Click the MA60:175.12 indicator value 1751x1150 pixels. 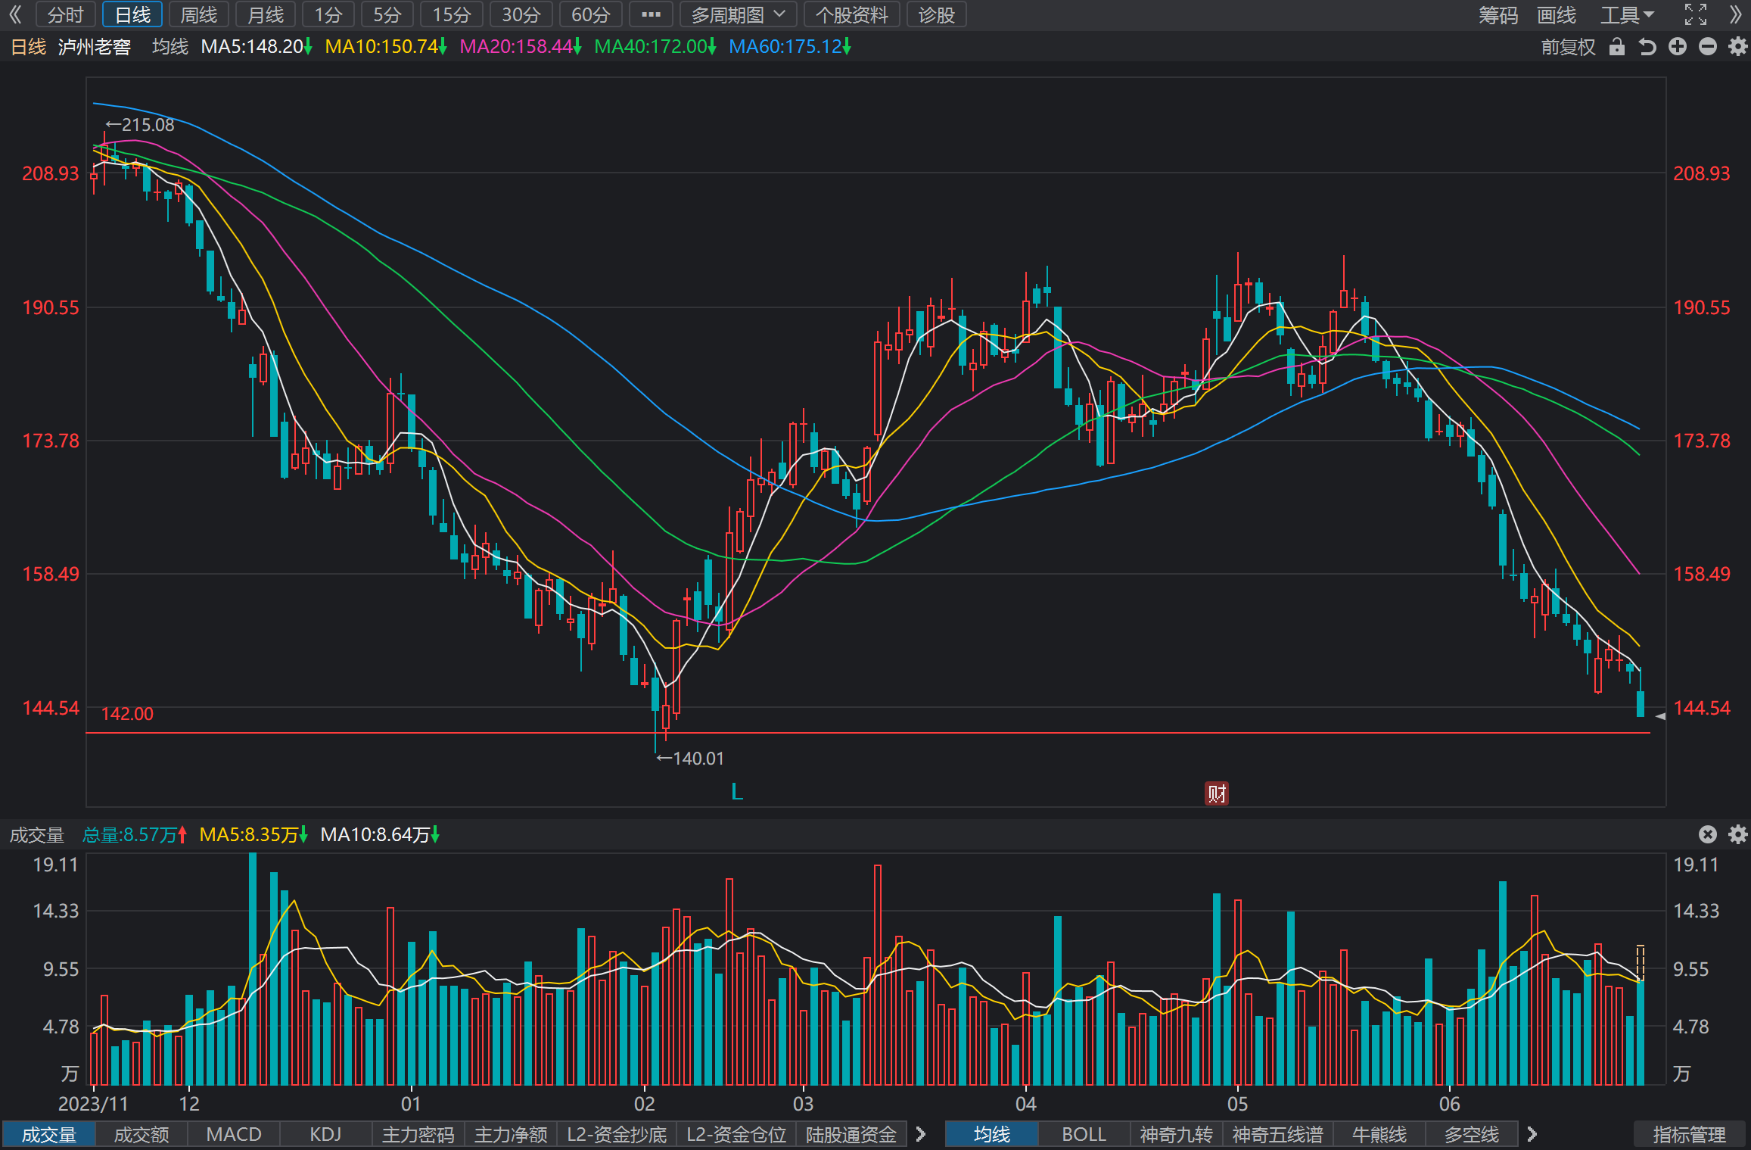click(790, 47)
